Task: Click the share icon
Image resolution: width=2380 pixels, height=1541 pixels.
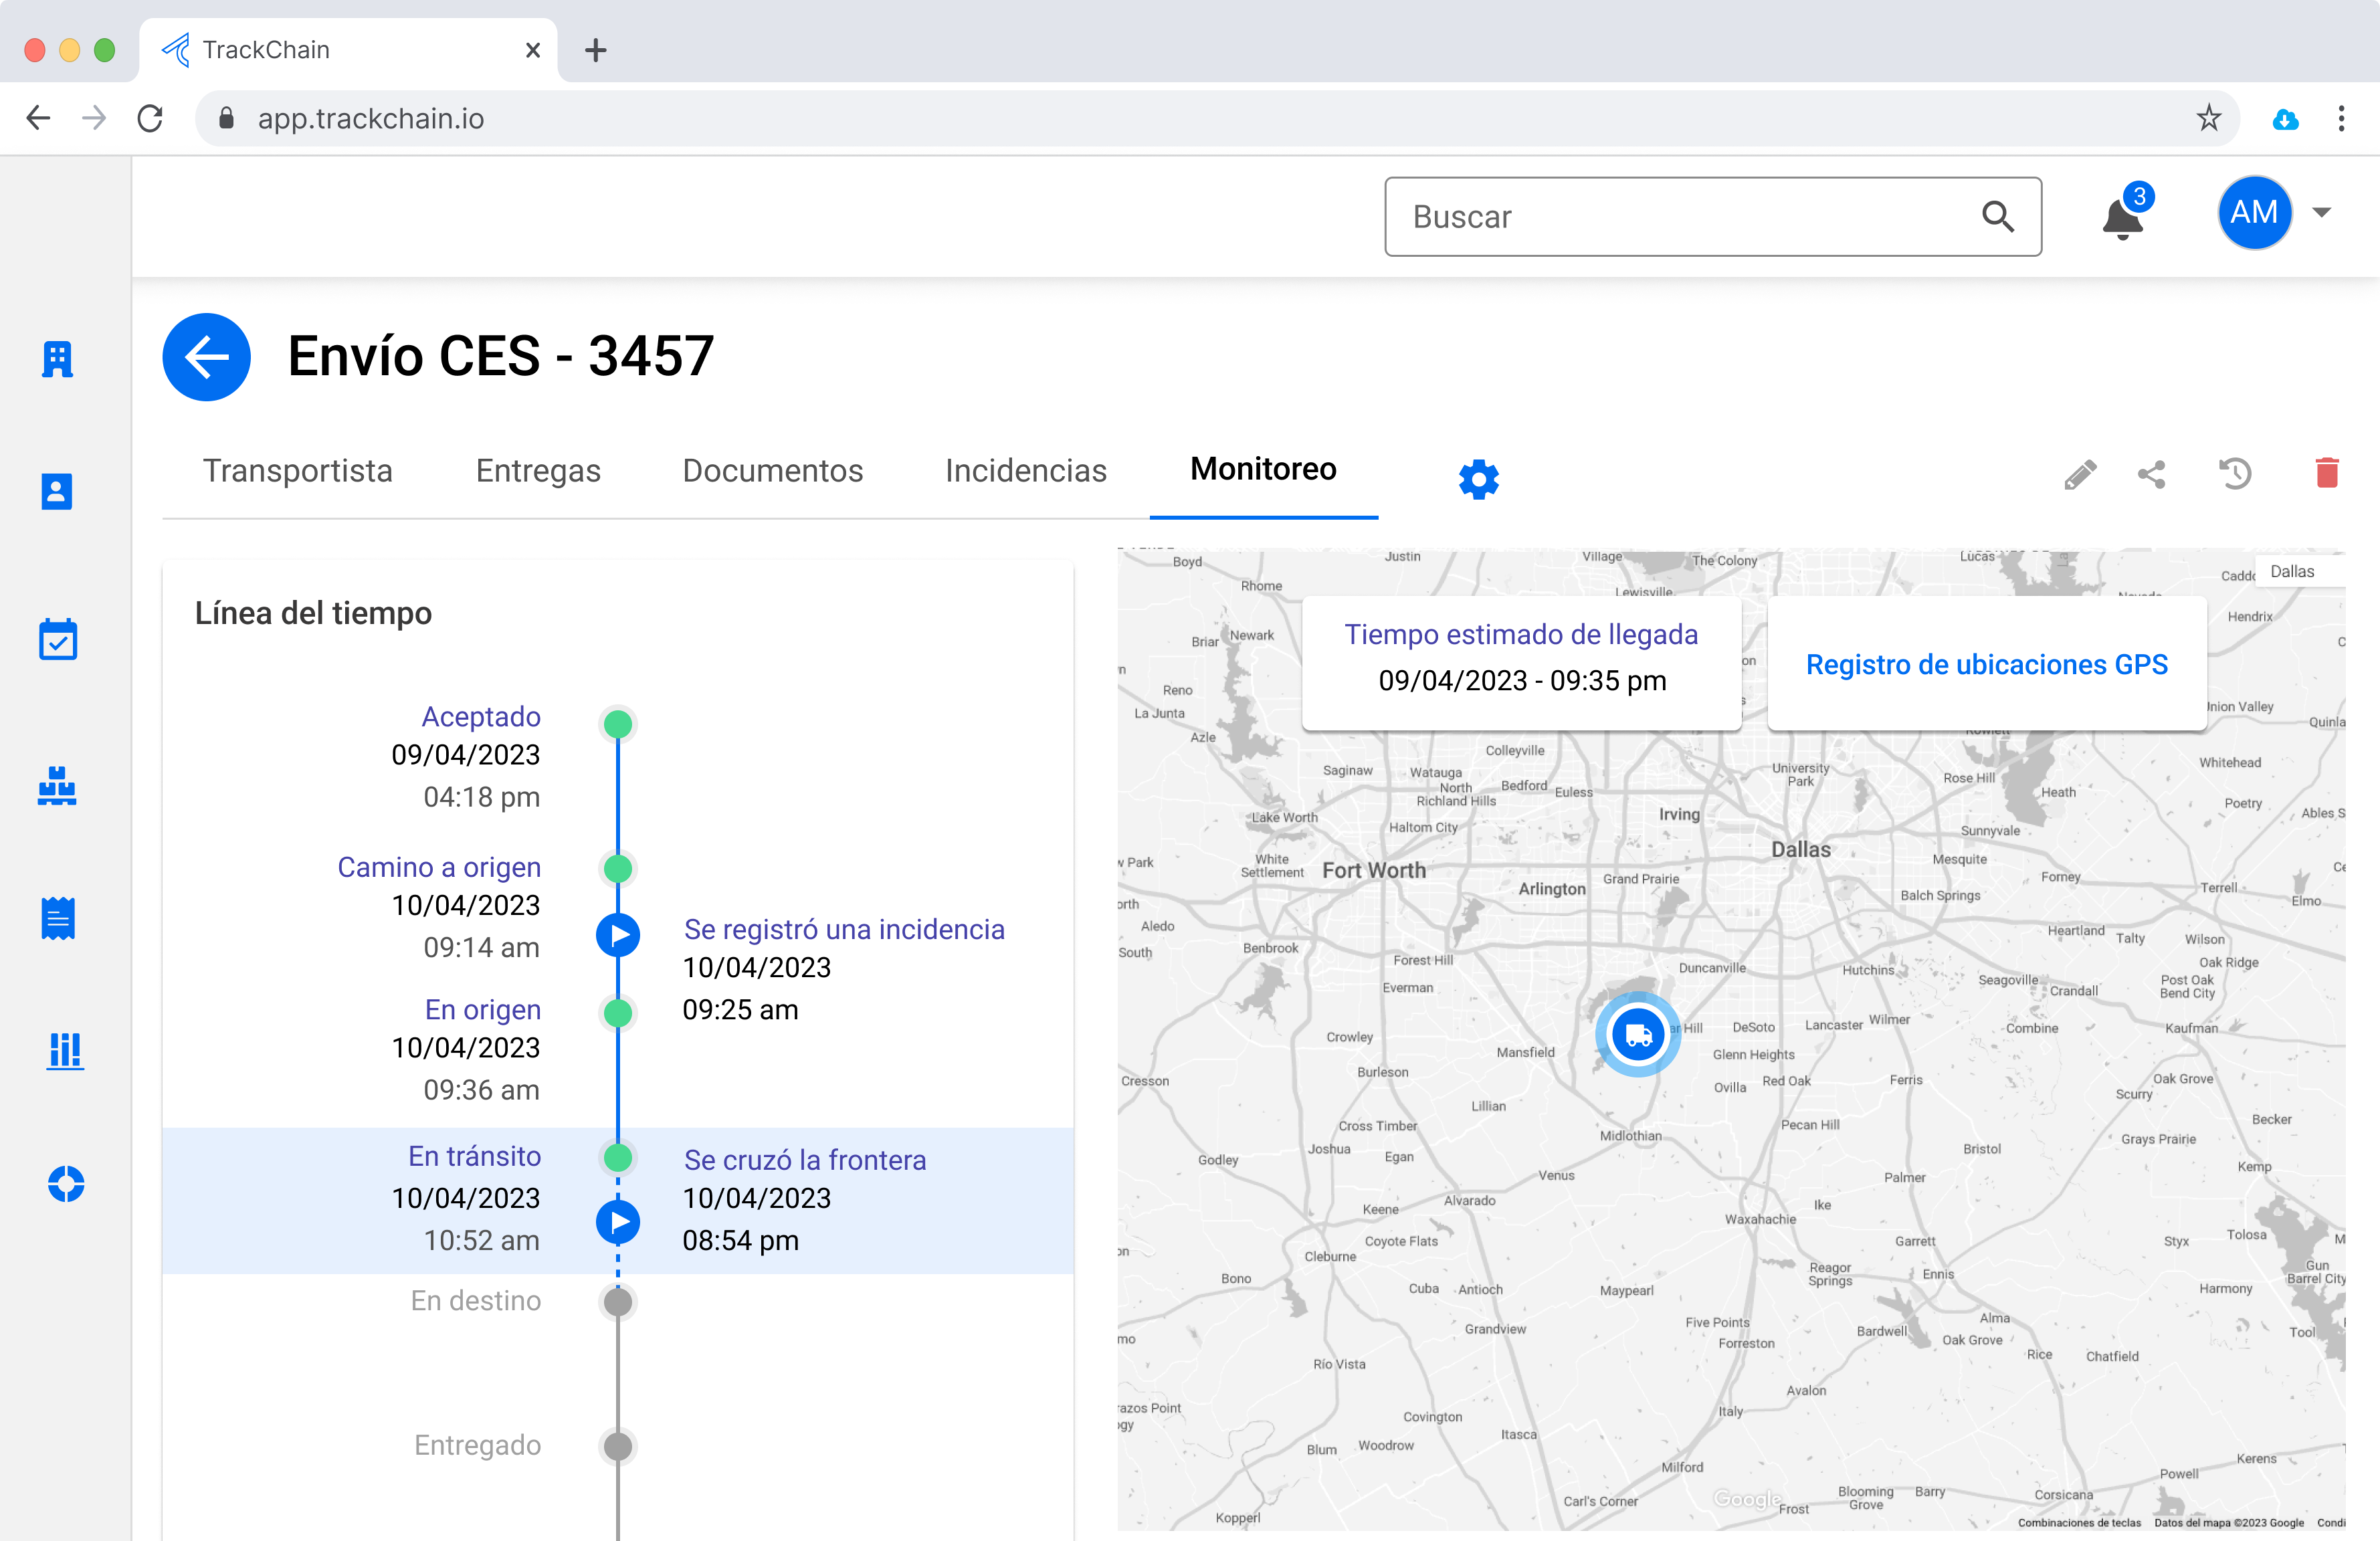Action: [2152, 474]
